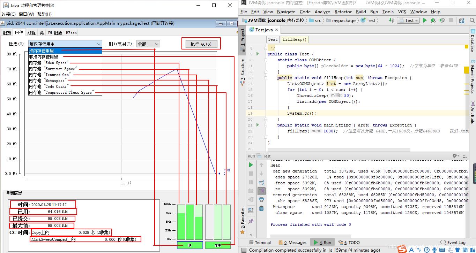The width and height of the screenshot is (476, 253).
Task: Click the Metaspace memory pool bar
Action: 209,222
